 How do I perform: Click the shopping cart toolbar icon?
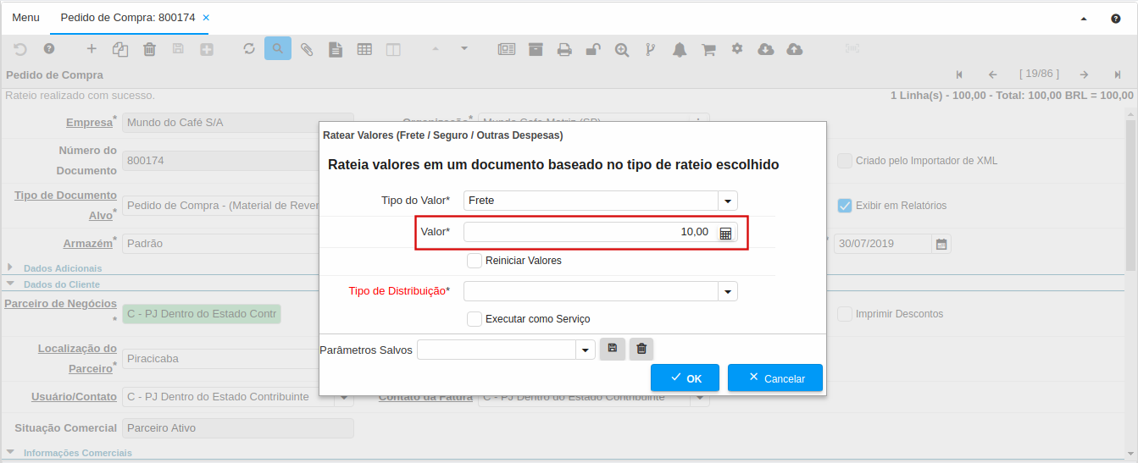pyautogui.click(x=708, y=49)
